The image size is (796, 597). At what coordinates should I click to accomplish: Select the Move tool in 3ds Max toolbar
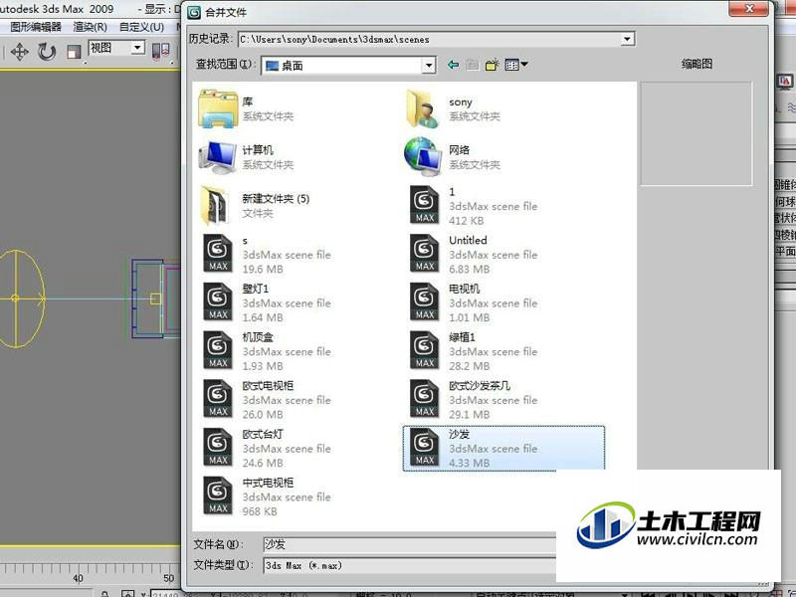pyautogui.click(x=19, y=52)
